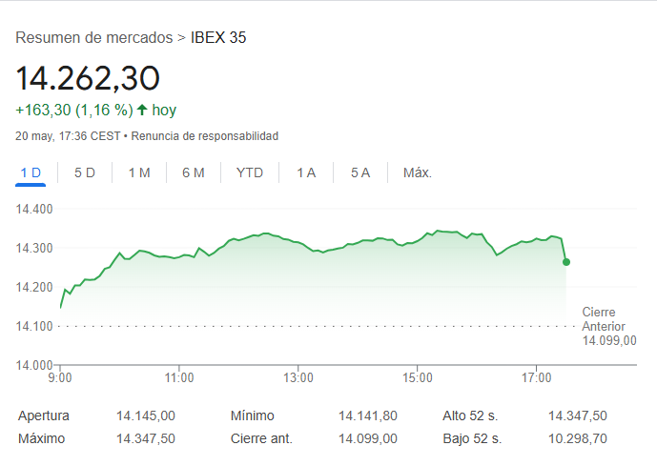Open the Resumen de mercados link

click(x=94, y=38)
